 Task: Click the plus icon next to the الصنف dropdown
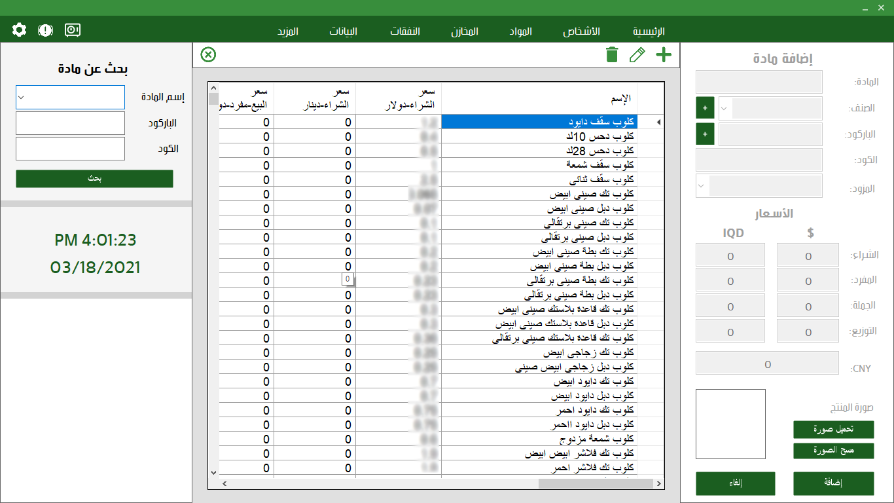705,107
